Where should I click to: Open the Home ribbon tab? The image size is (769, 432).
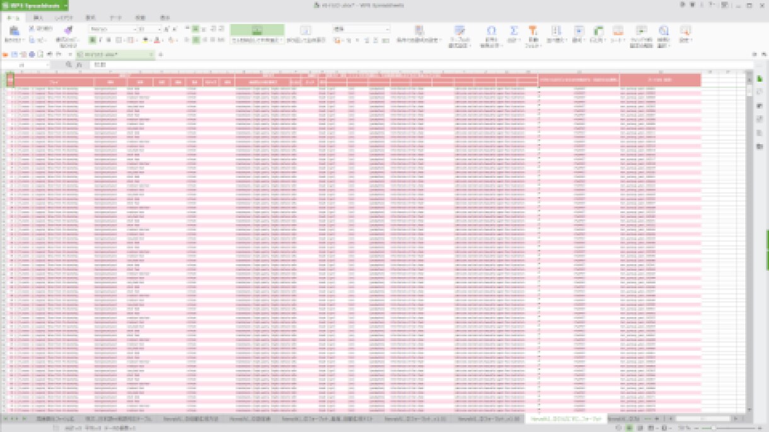tap(13, 18)
